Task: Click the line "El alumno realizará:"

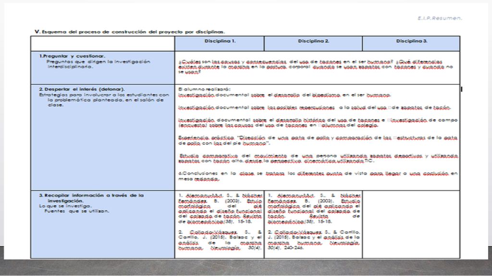Action: coord(204,89)
